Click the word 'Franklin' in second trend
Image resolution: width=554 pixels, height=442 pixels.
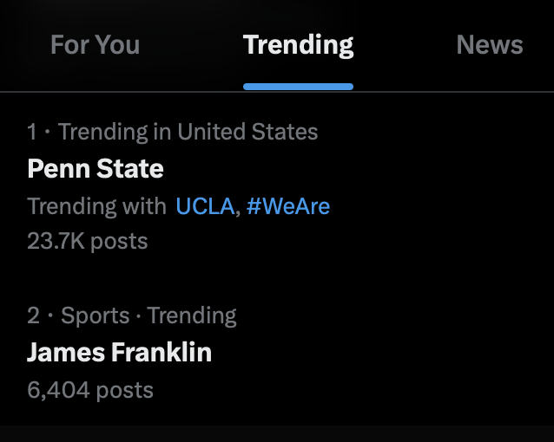pyautogui.click(x=165, y=353)
